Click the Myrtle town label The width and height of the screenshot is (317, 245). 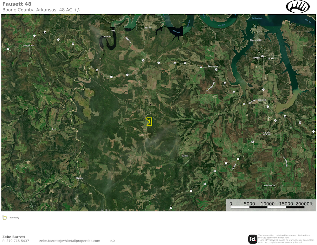79,178
